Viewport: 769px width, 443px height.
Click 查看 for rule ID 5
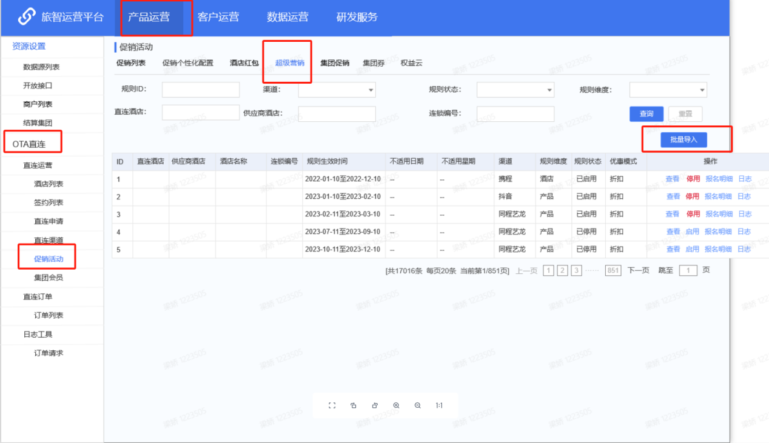673,249
